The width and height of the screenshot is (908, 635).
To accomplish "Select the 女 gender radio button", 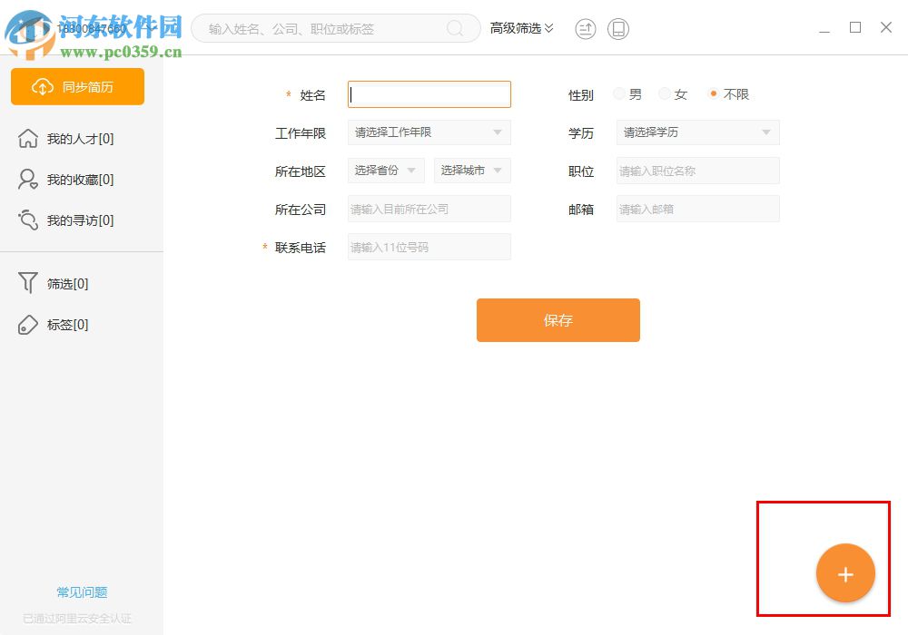I will (x=664, y=93).
